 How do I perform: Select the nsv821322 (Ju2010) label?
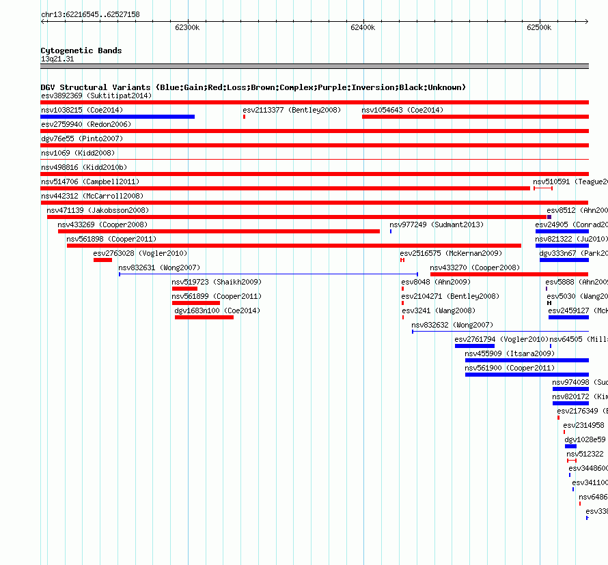coord(571,239)
